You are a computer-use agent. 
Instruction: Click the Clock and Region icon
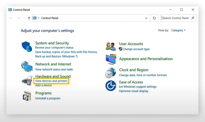[111, 73]
